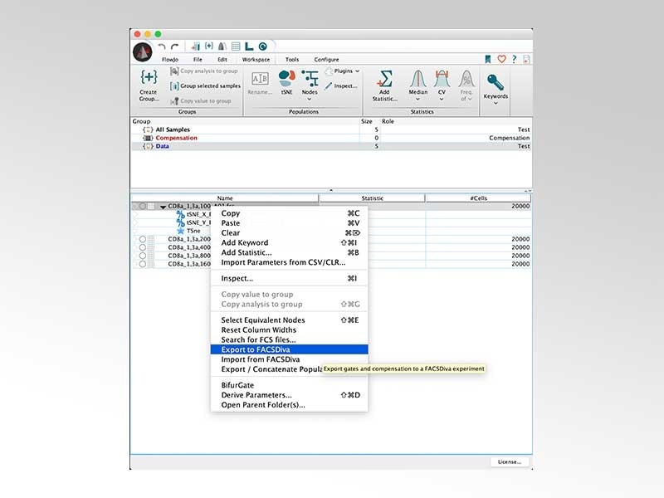
Task: Choose Select Equivalent Nodes menu entry
Action: pos(289,320)
